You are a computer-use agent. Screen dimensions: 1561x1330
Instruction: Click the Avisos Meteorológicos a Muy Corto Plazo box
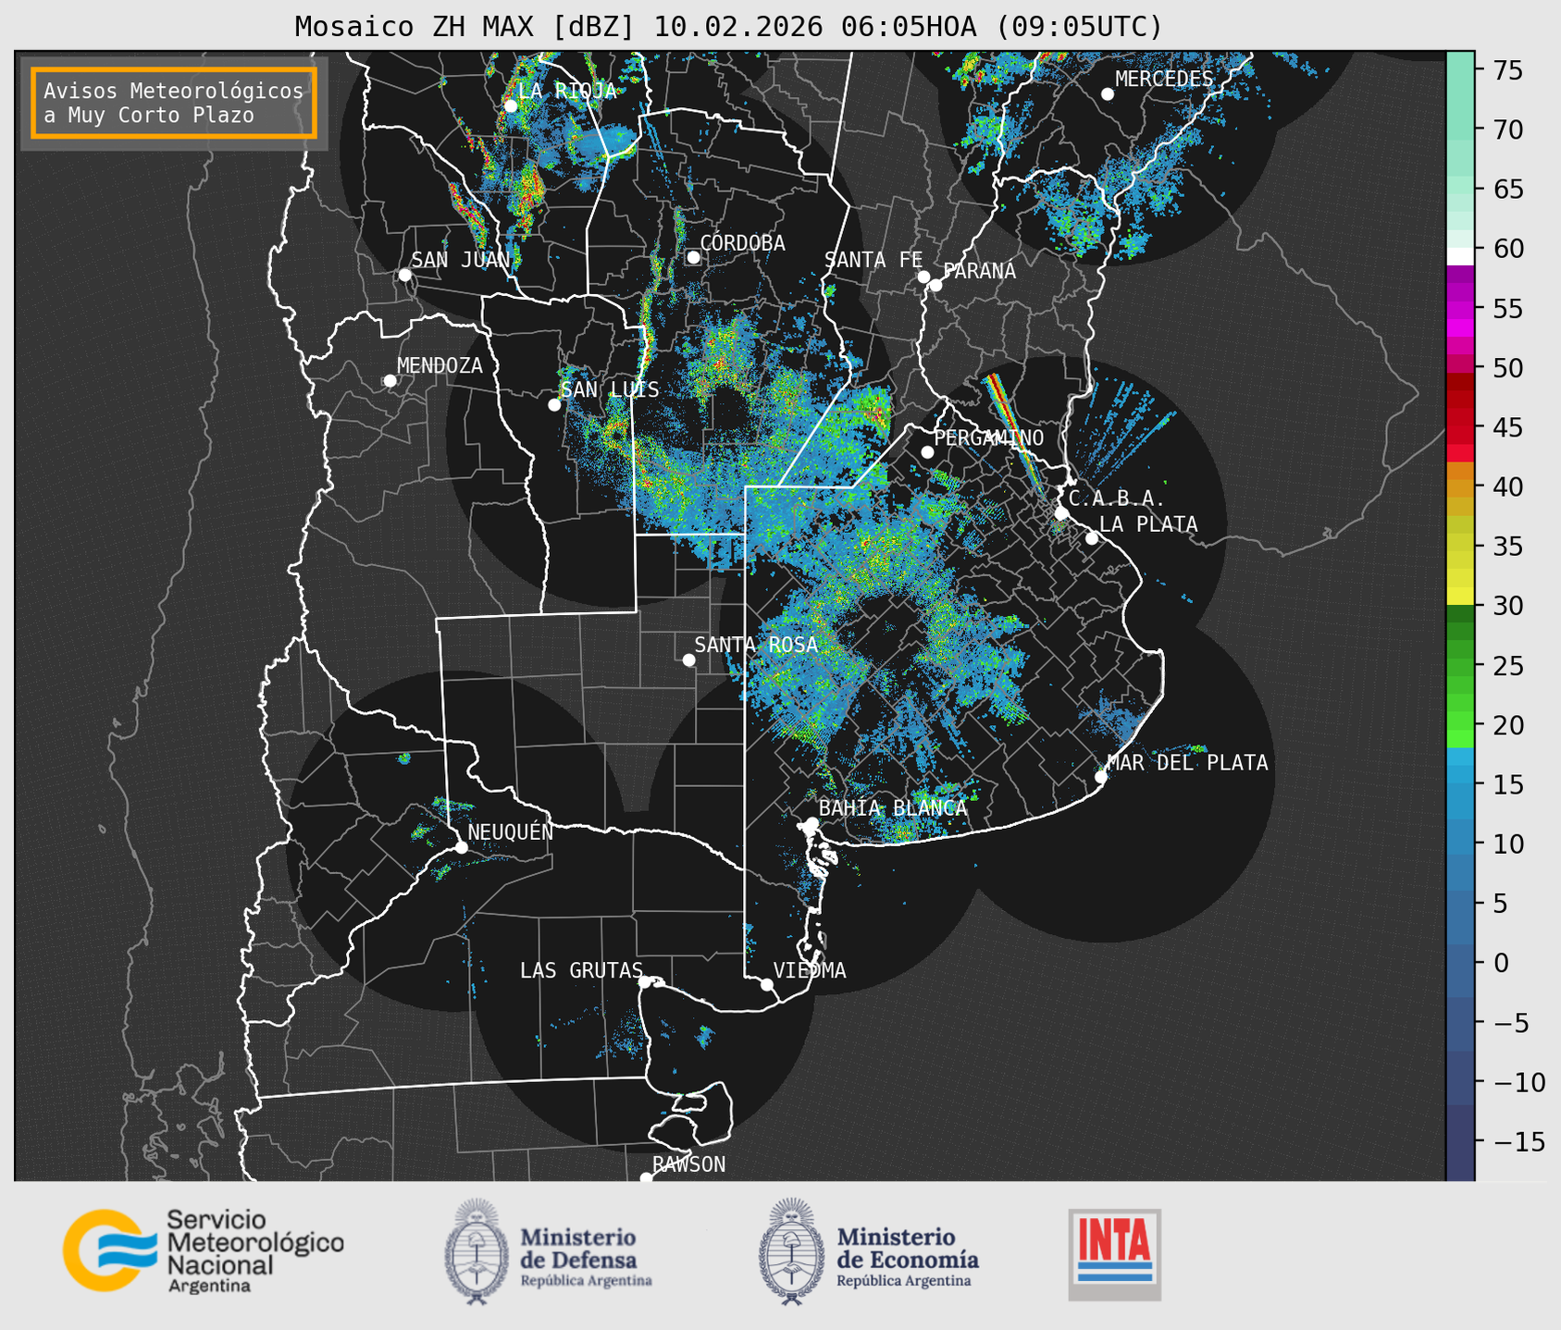[x=174, y=103]
